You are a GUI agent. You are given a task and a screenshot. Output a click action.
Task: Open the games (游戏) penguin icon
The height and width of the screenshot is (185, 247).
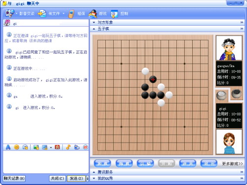[x=93, y=14]
